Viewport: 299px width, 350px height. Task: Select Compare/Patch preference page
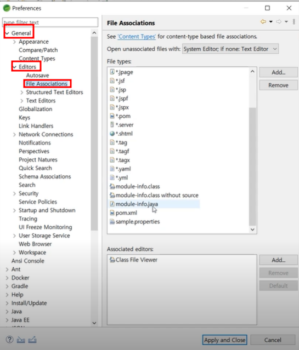pyautogui.click(x=38, y=50)
